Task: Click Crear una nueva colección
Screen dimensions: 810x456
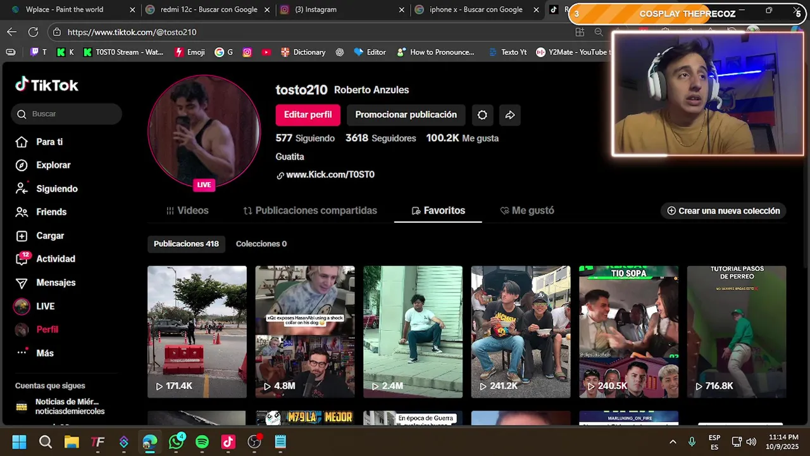Action: (x=723, y=211)
